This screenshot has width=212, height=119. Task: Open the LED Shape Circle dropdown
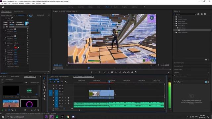tap(19, 43)
